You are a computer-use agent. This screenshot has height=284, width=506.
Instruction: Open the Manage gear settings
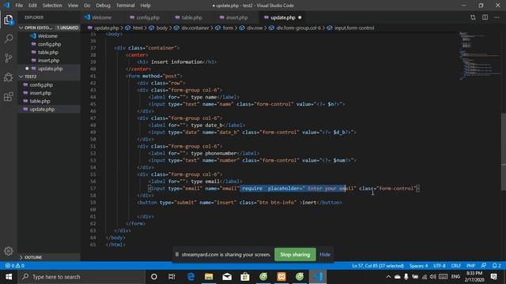click(x=9, y=251)
